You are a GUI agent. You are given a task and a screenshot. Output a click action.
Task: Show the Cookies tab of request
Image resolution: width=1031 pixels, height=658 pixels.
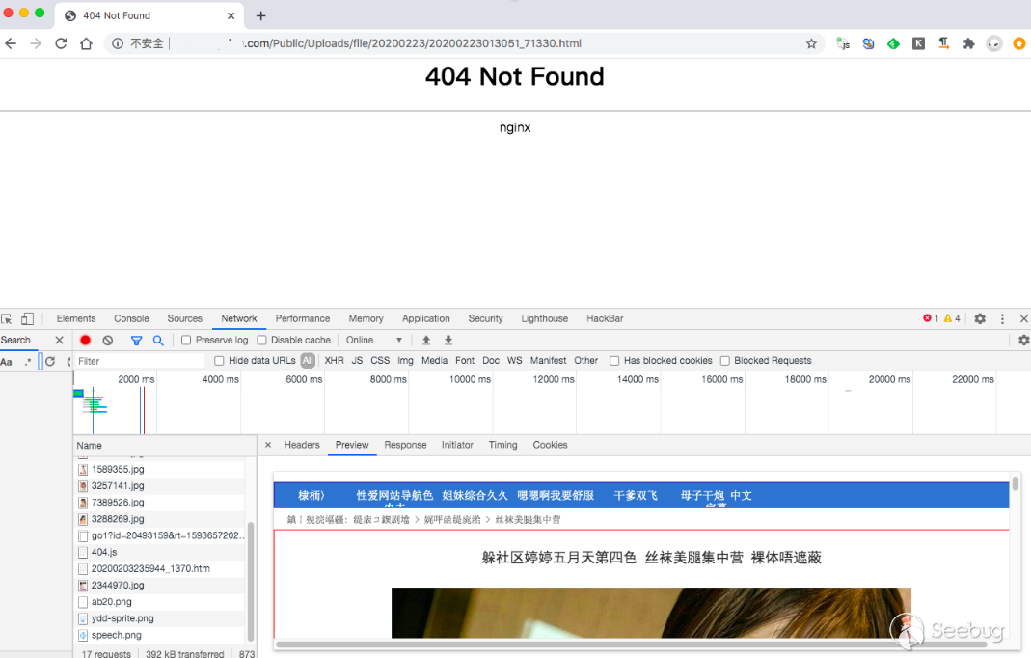tap(550, 445)
